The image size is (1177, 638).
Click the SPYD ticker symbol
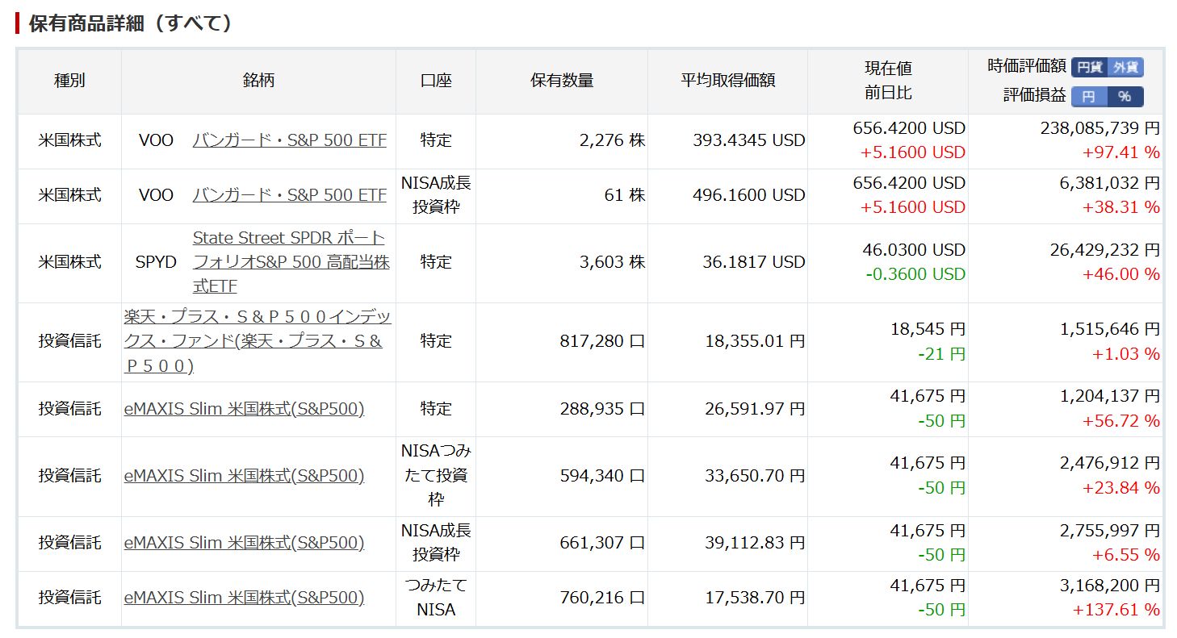(x=156, y=262)
